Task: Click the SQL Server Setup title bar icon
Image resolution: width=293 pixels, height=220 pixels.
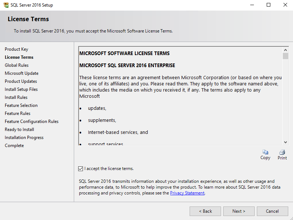Action: point(5,5)
